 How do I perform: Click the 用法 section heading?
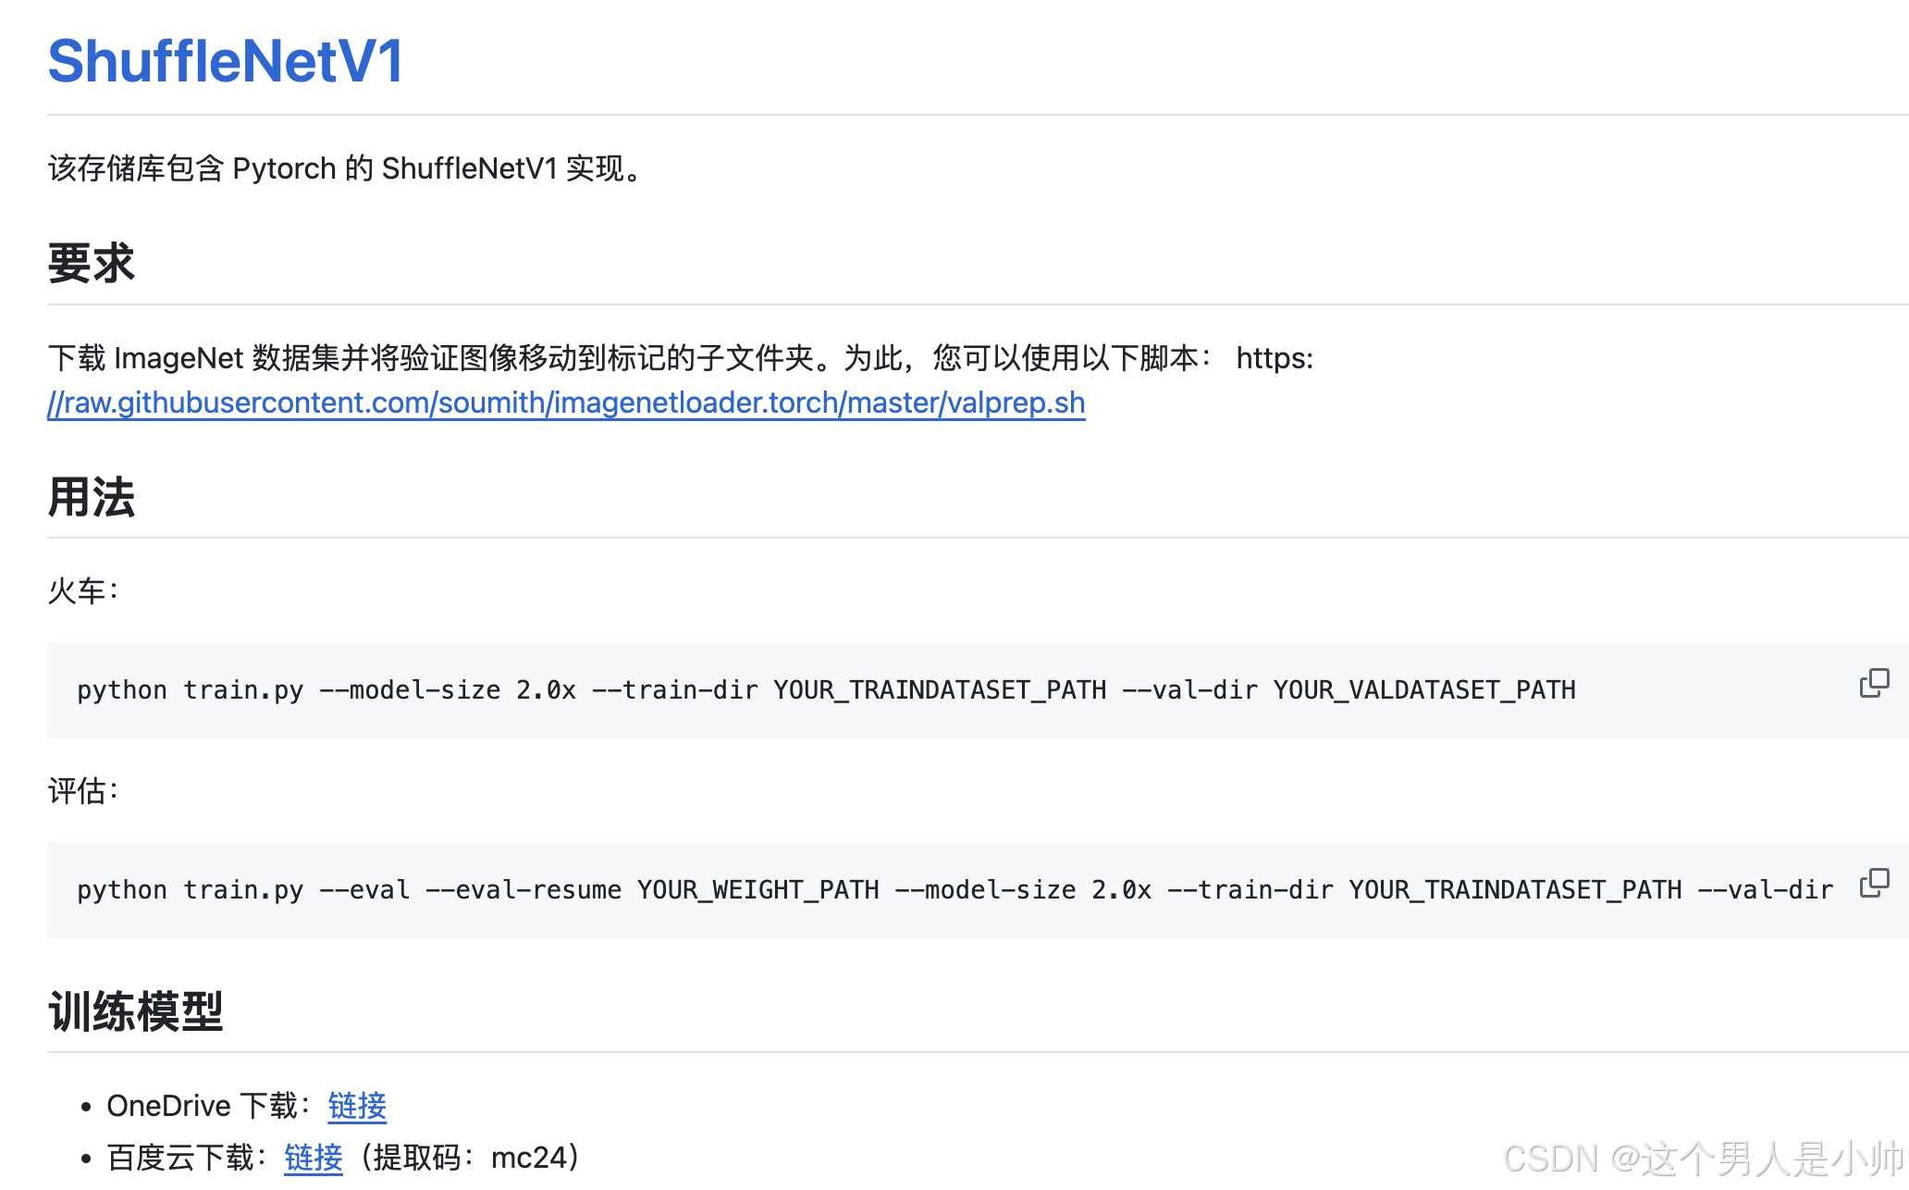click(x=91, y=497)
